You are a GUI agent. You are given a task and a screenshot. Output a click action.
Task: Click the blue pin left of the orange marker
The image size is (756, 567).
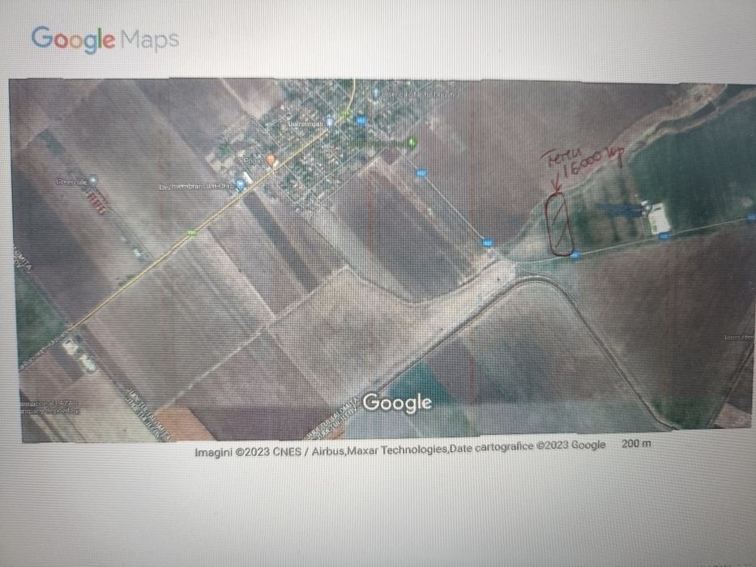click(x=241, y=185)
